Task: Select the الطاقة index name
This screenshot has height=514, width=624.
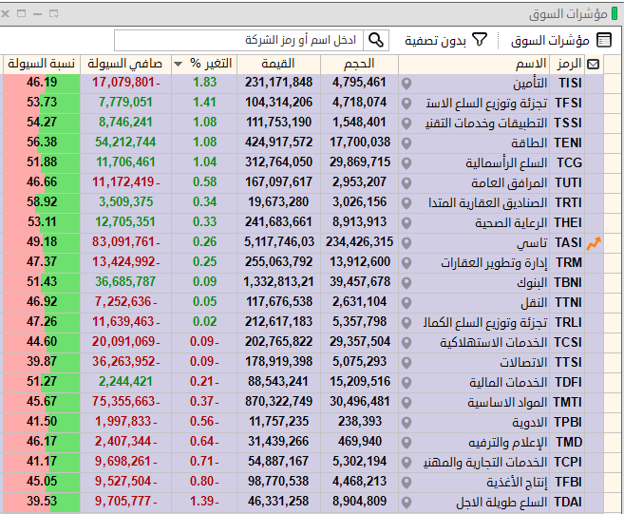Action: pyautogui.click(x=529, y=143)
